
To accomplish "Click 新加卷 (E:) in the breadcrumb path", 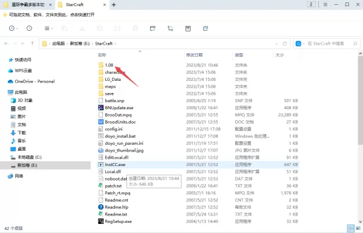I will point(80,43).
